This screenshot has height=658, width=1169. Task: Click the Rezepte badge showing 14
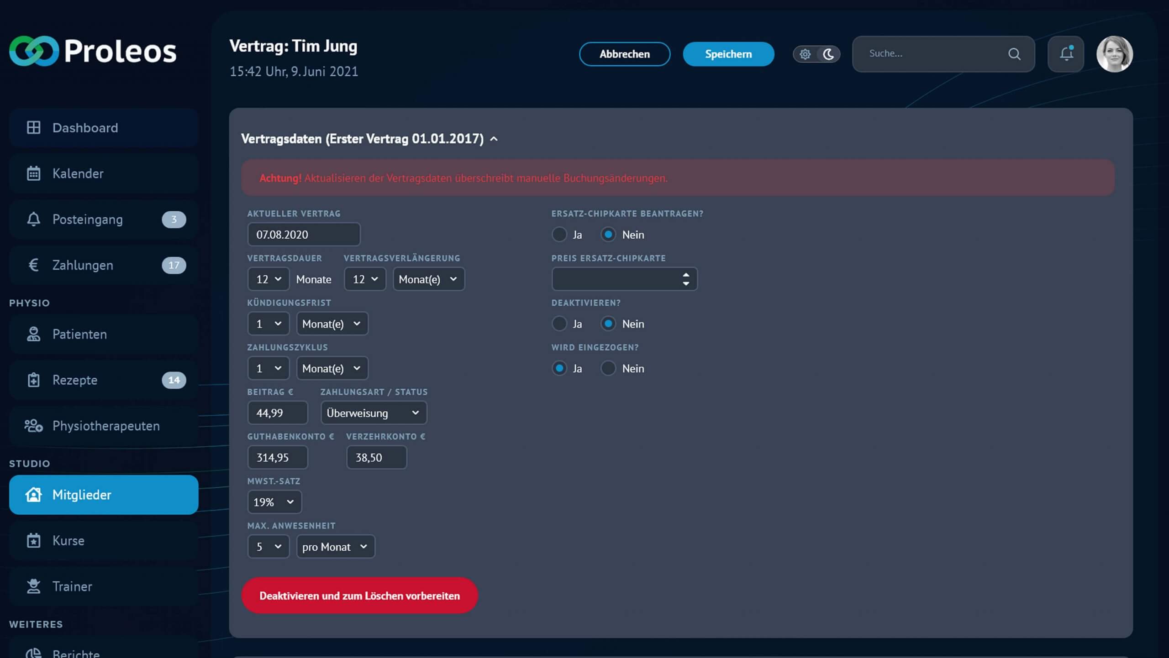(x=174, y=380)
